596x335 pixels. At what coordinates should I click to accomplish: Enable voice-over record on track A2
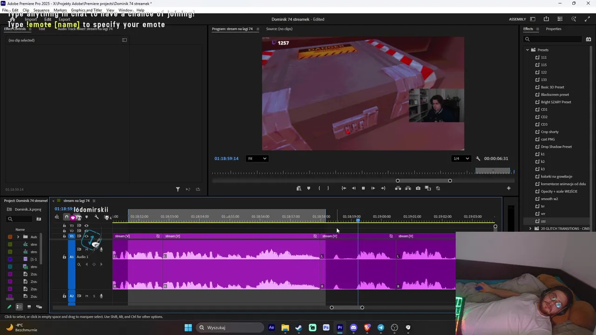click(x=101, y=296)
